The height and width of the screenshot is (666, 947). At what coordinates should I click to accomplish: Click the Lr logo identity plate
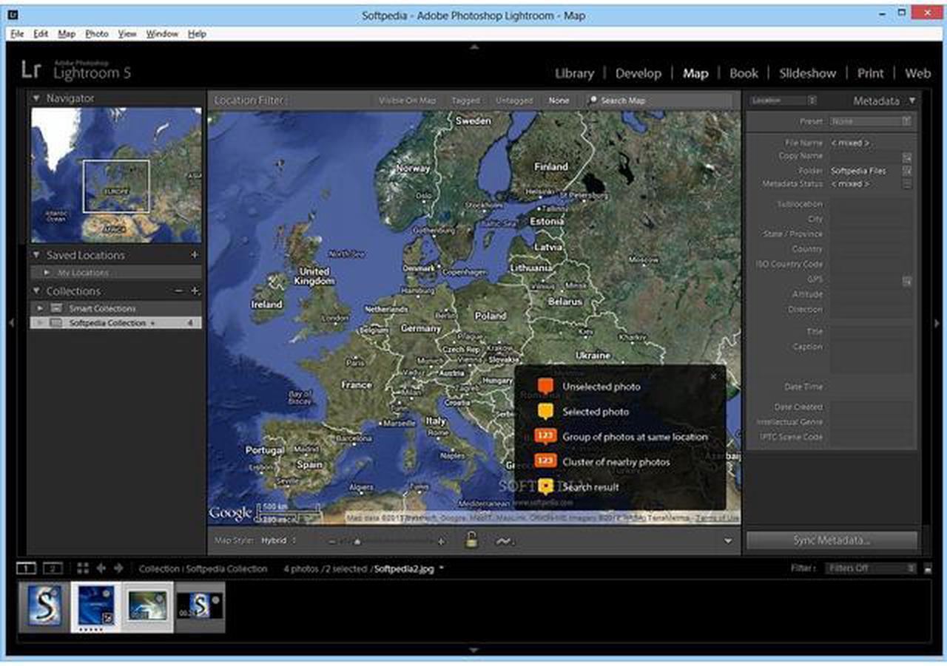coord(31,69)
